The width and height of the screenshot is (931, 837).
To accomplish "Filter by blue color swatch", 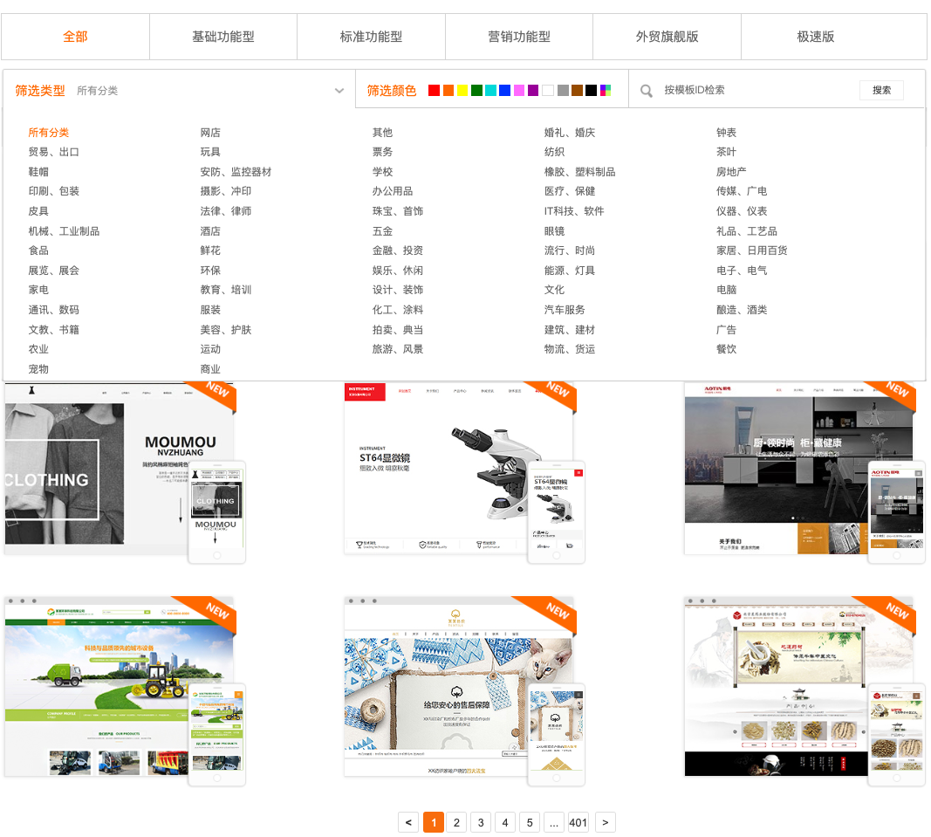I will pos(504,90).
